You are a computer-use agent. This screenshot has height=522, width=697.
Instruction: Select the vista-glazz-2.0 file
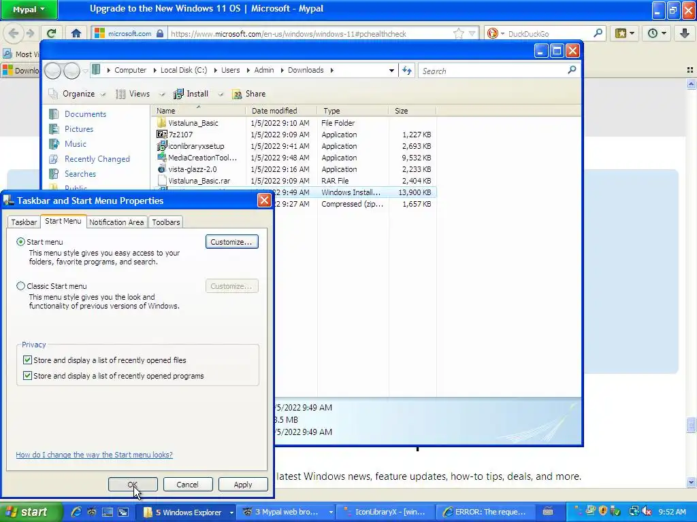pyautogui.click(x=192, y=169)
